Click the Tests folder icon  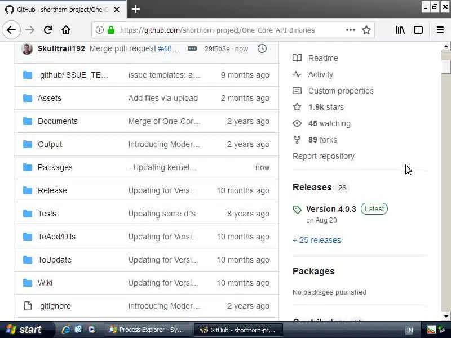click(x=28, y=214)
